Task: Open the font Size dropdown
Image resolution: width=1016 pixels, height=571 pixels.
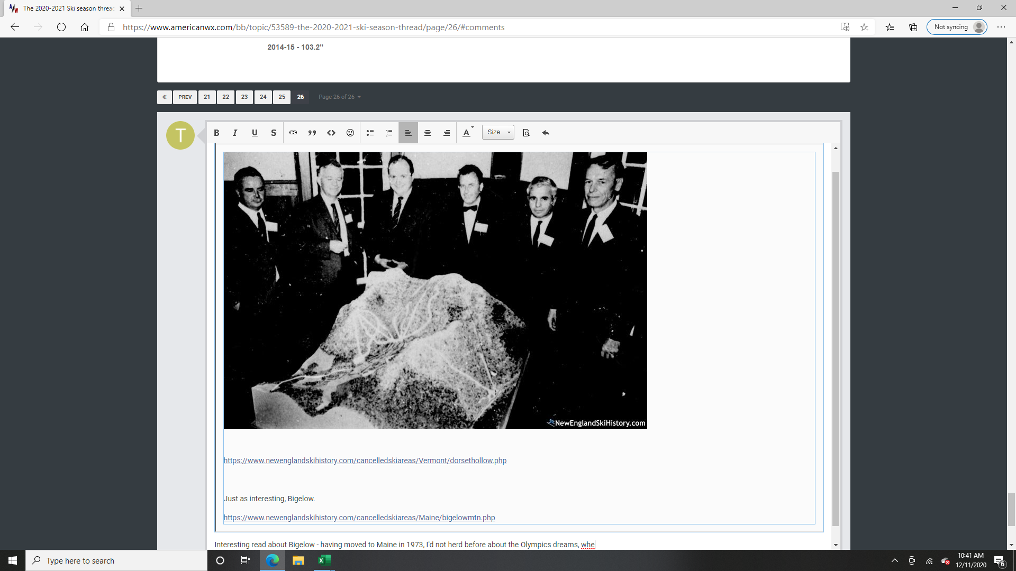Action: [498, 132]
